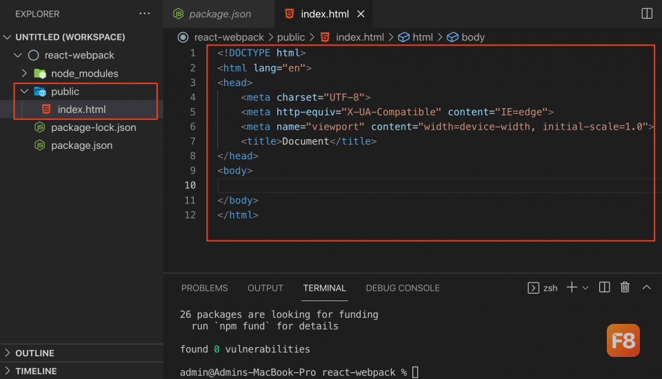The width and height of the screenshot is (662, 379).
Task: Close the index.html tab
Action: coord(361,14)
